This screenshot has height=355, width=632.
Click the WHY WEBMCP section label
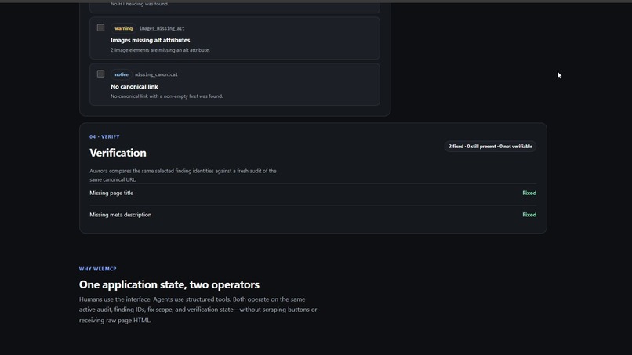97,269
